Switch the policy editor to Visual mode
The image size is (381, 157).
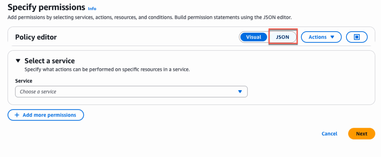coord(253,37)
